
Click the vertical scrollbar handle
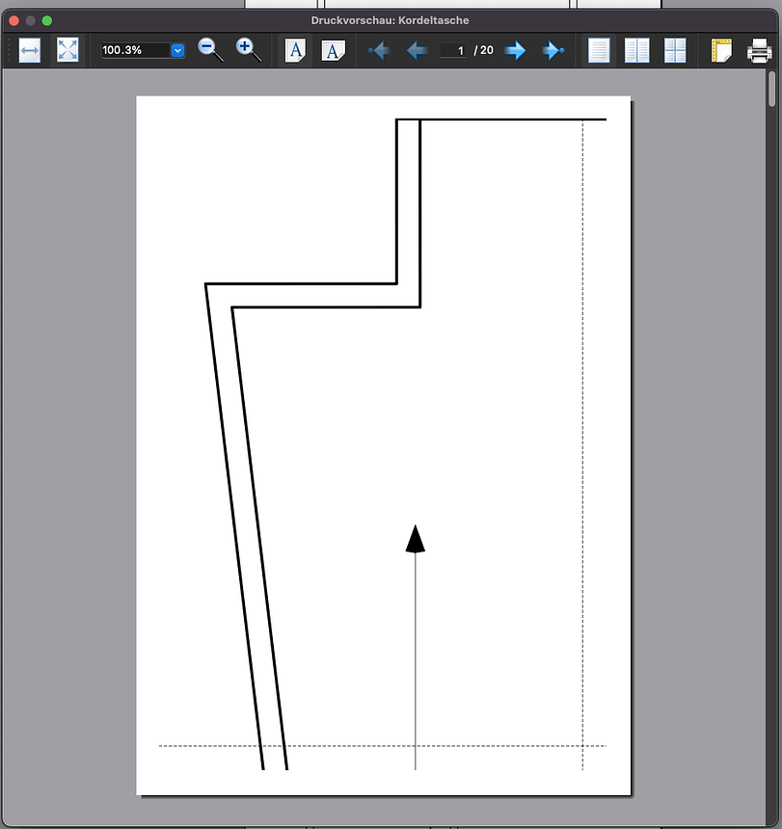pyautogui.click(x=771, y=89)
